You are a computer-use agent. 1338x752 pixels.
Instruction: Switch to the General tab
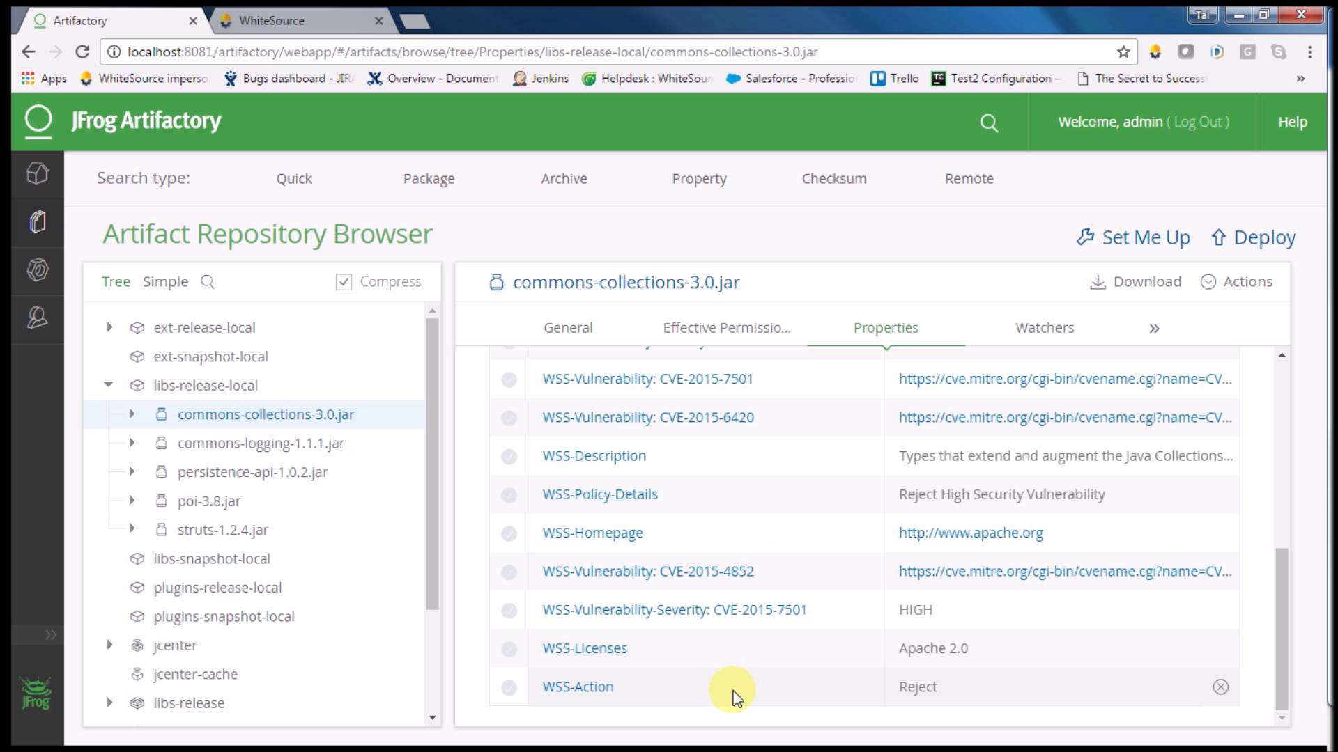pyautogui.click(x=568, y=327)
